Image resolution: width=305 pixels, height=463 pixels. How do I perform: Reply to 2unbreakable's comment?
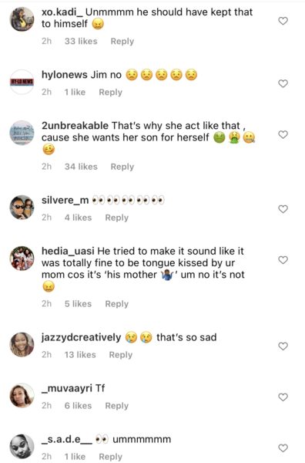click(x=122, y=167)
